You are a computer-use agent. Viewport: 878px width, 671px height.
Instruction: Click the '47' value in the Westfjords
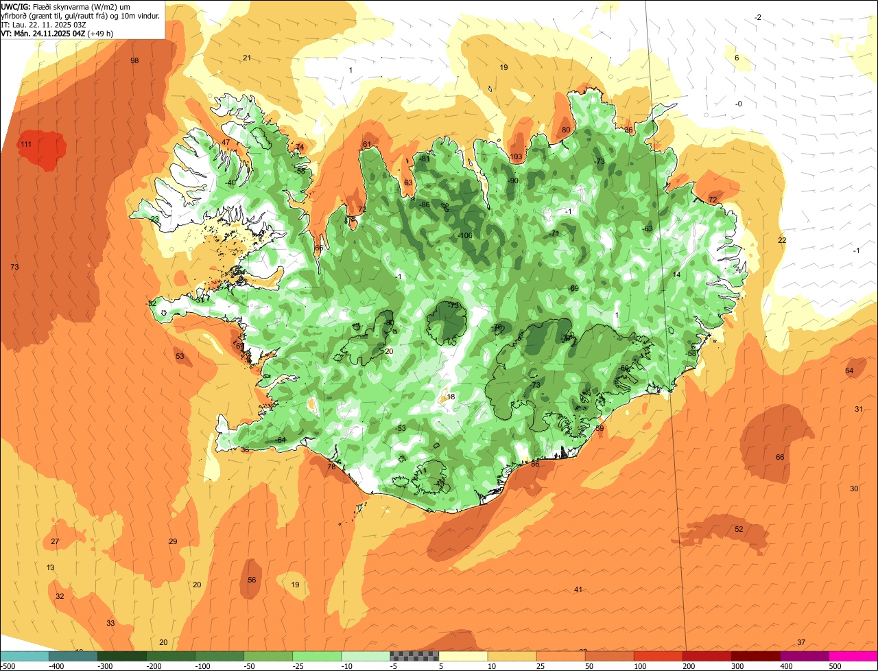[x=226, y=142]
